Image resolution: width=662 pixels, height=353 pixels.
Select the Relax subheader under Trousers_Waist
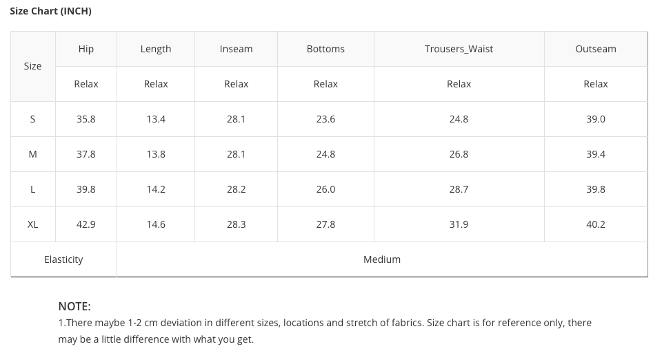(x=459, y=84)
